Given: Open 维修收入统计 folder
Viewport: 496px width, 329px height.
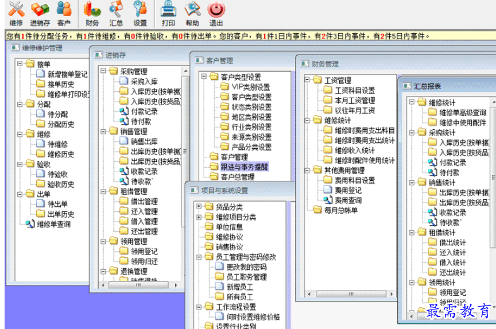Looking at the screenshot, I should pyautogui.click(x=349, y=150).
